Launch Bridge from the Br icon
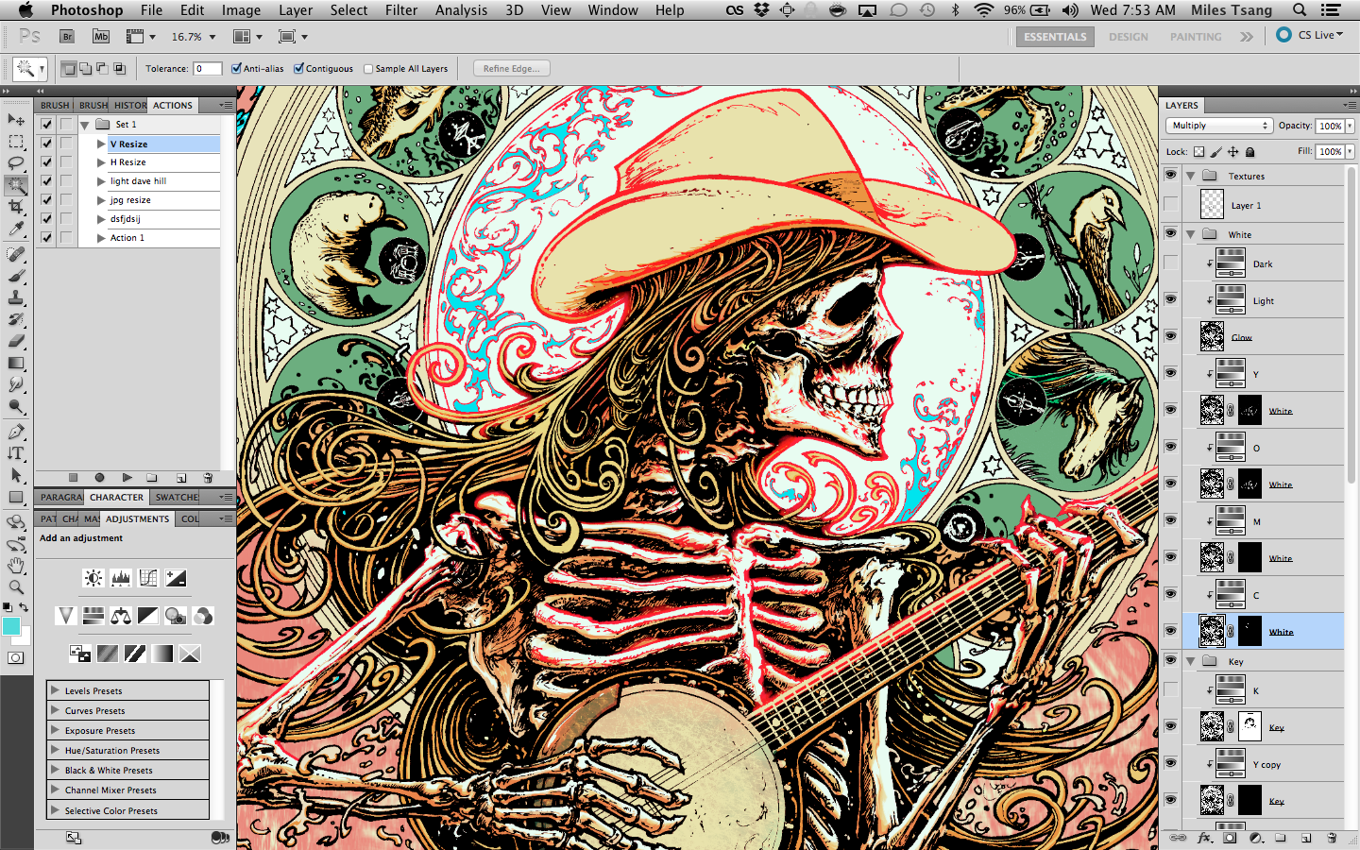The image size is (1360, 850). coord(67,36)
